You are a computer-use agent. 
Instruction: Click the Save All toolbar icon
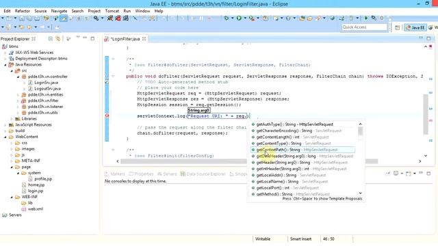[29, 18]
